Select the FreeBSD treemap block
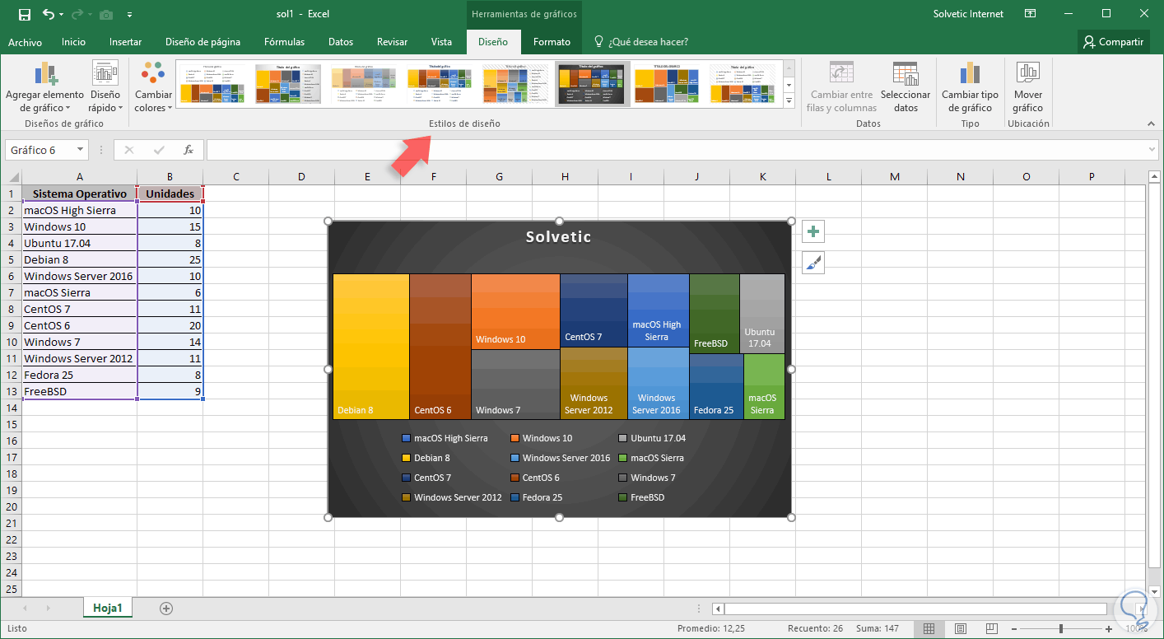 [715, 314]
